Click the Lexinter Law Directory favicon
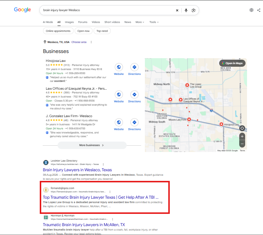The image size is (263, 235). coord(46,162)
